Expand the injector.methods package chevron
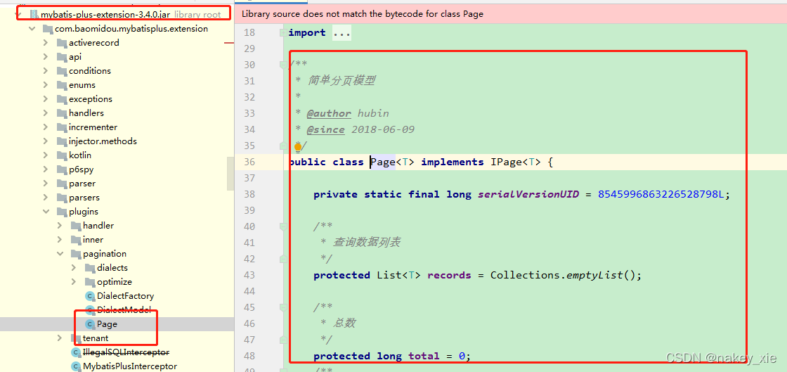Image resolution: width=787 pixels, height=372 pixels. (x=46, y=141)
